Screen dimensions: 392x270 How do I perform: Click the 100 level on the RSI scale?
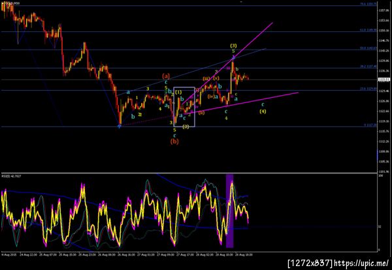[x=380, y=176]
